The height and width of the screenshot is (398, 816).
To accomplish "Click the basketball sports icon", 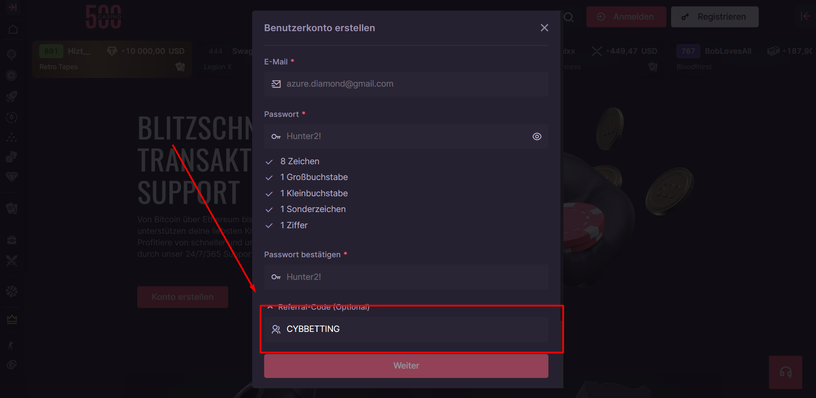I will click(x=12, y=291).
